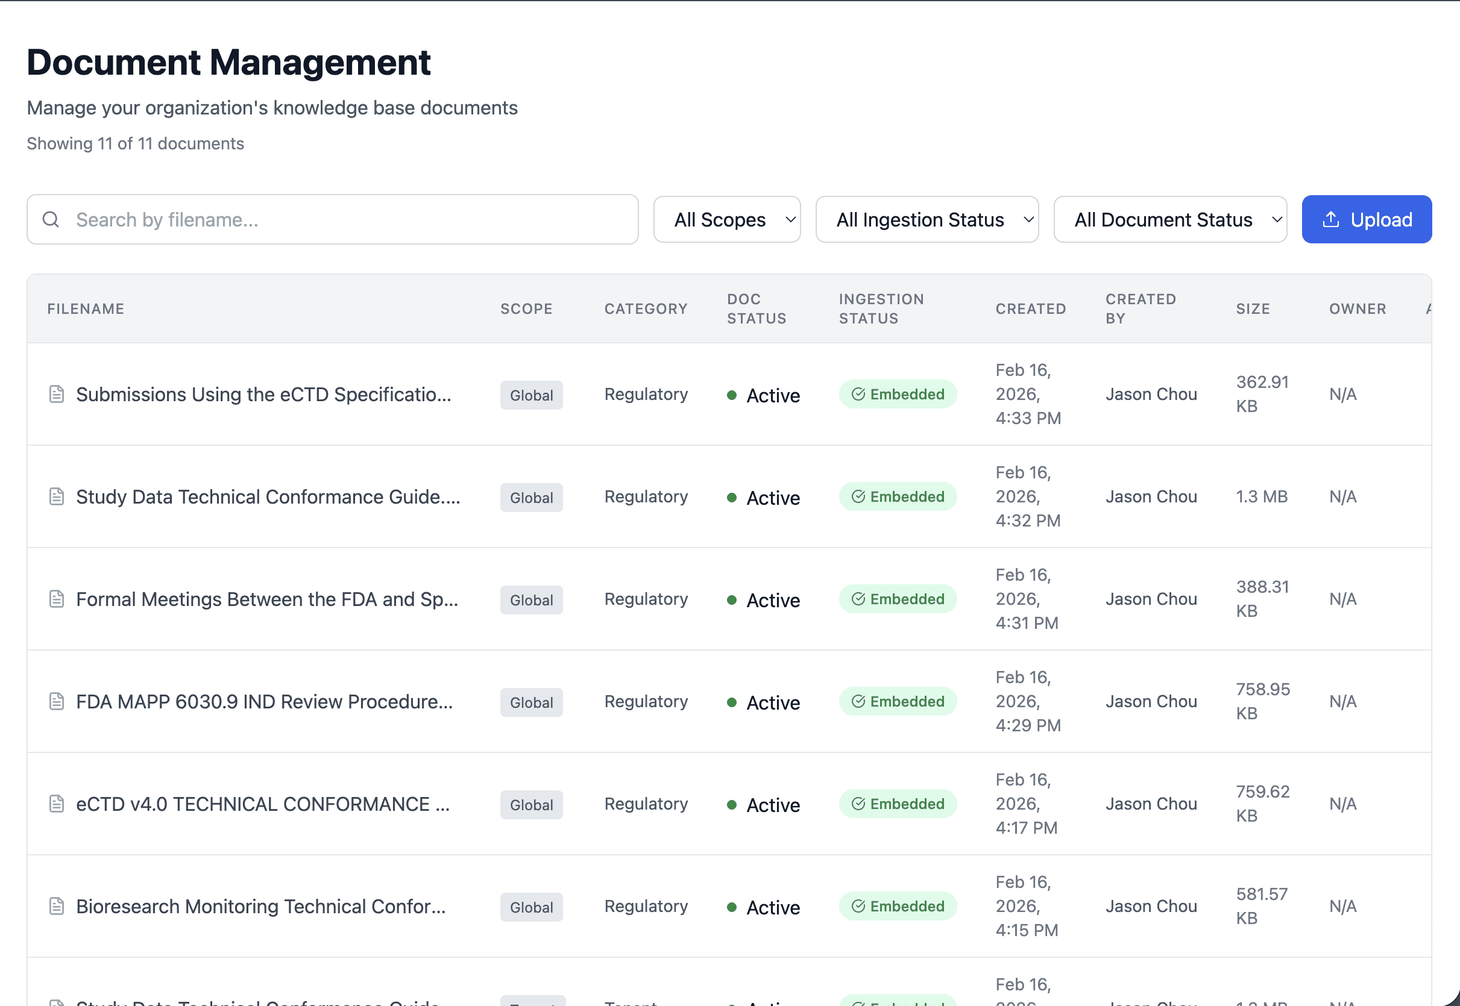Click document icon next to Study Data Technical Conformance
Viewport: 1460px width, 1006px height.
57,497
